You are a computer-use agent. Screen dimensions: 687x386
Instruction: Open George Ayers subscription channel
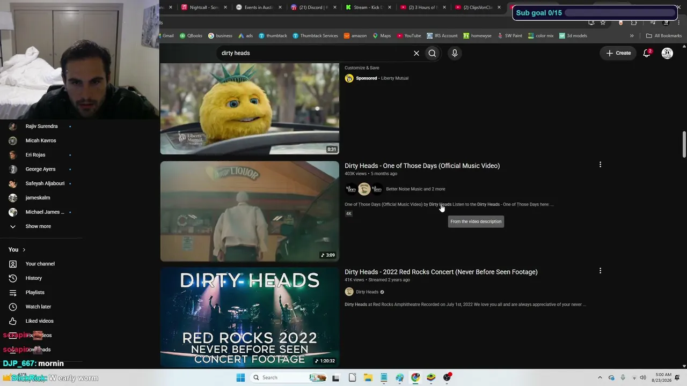pos(41,169)
